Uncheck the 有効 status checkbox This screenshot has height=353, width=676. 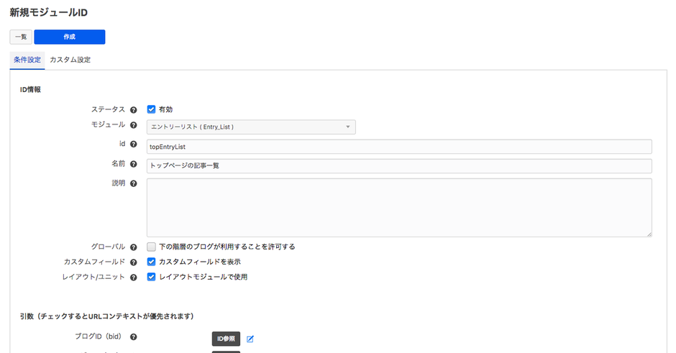click(152, 109)
